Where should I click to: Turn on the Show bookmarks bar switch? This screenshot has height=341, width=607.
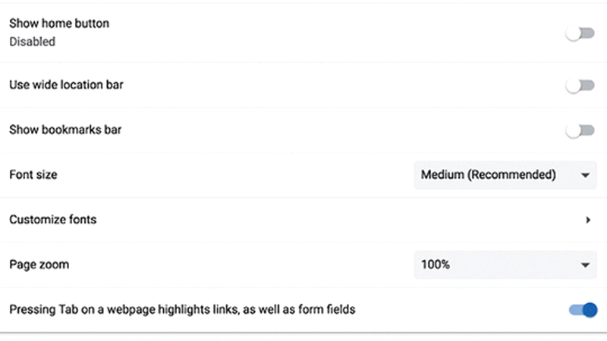(x=580, y=130)
